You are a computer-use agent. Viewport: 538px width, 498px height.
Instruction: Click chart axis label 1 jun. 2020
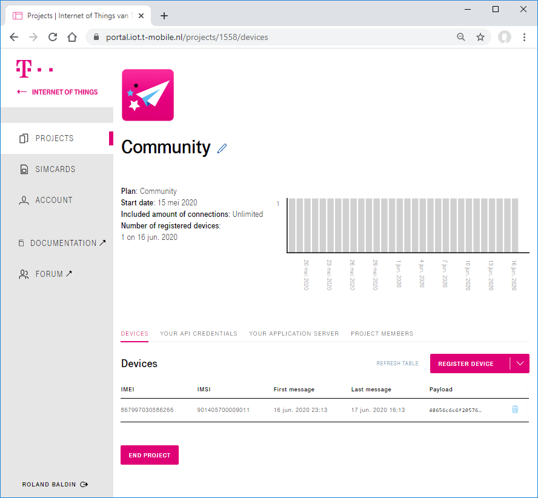[399, 274]
